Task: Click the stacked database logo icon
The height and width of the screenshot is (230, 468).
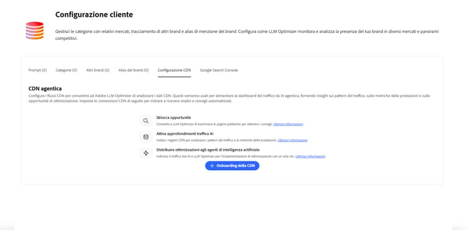Action: point(34,31)
